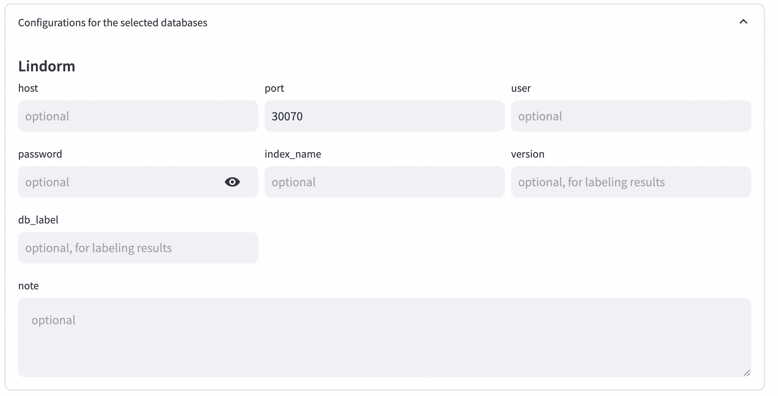The width and height of the screenshot is (778, 396).
Task: Collapse the configurations panel using the chevron
Action: point(743,22)
